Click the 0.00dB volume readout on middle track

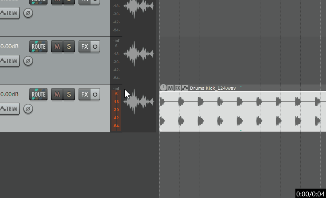pyautogui.click(x=9, y=47)
